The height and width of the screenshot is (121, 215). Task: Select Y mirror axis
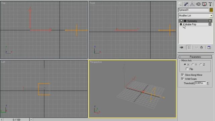point(193,65)
